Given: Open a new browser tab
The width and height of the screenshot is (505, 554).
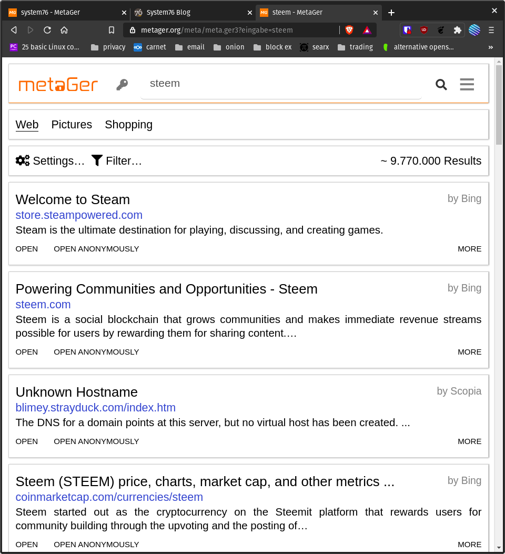Looking at the screenshot, I should click(x=391, y=13).
